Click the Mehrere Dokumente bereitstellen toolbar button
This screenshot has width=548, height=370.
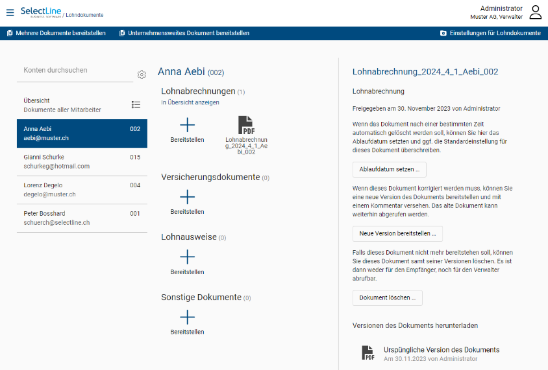click(x=56, y=33)
